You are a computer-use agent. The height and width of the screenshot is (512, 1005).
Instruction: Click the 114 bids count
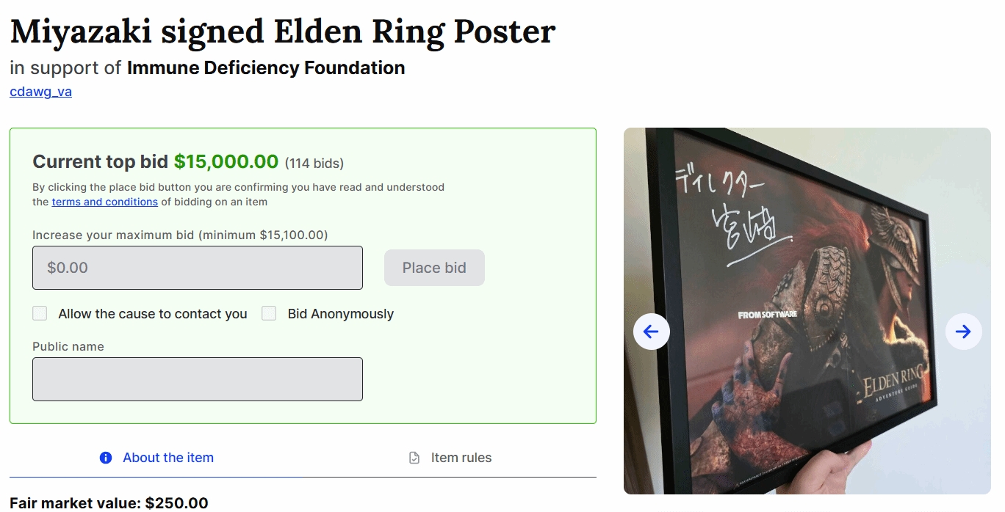(314, 163)
